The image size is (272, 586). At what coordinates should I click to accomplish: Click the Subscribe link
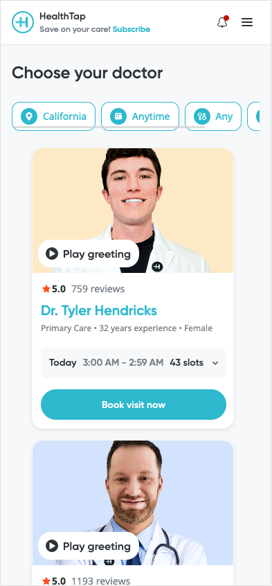(x=132, y=29)
